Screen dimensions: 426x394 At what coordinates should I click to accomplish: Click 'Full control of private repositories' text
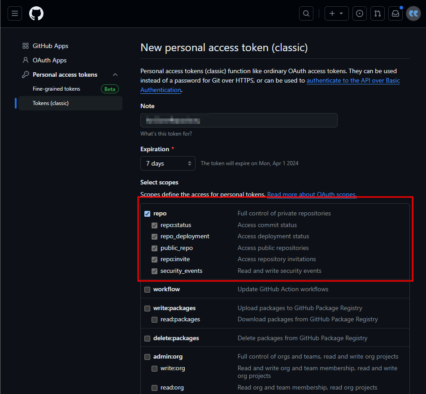(284, 214)
